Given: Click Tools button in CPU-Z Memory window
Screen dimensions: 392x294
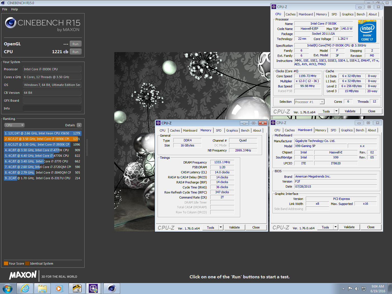Looking at the screenshot, I should pos(211,227).
